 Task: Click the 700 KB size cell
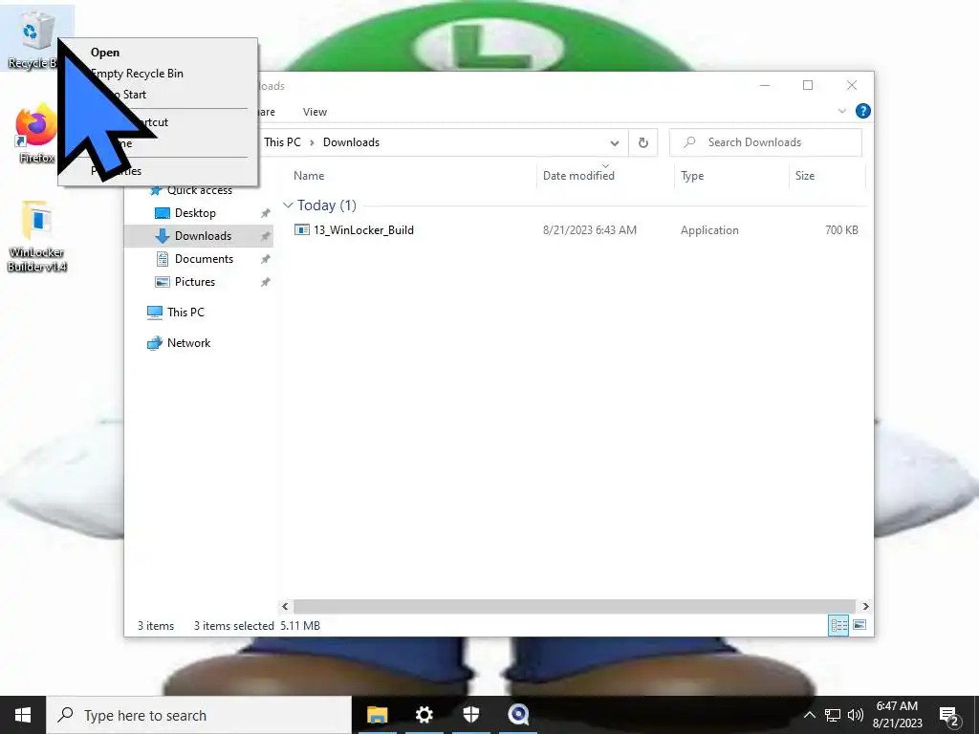[x=841, y=230]
